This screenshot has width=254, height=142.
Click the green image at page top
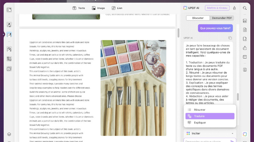click(66, 16)
